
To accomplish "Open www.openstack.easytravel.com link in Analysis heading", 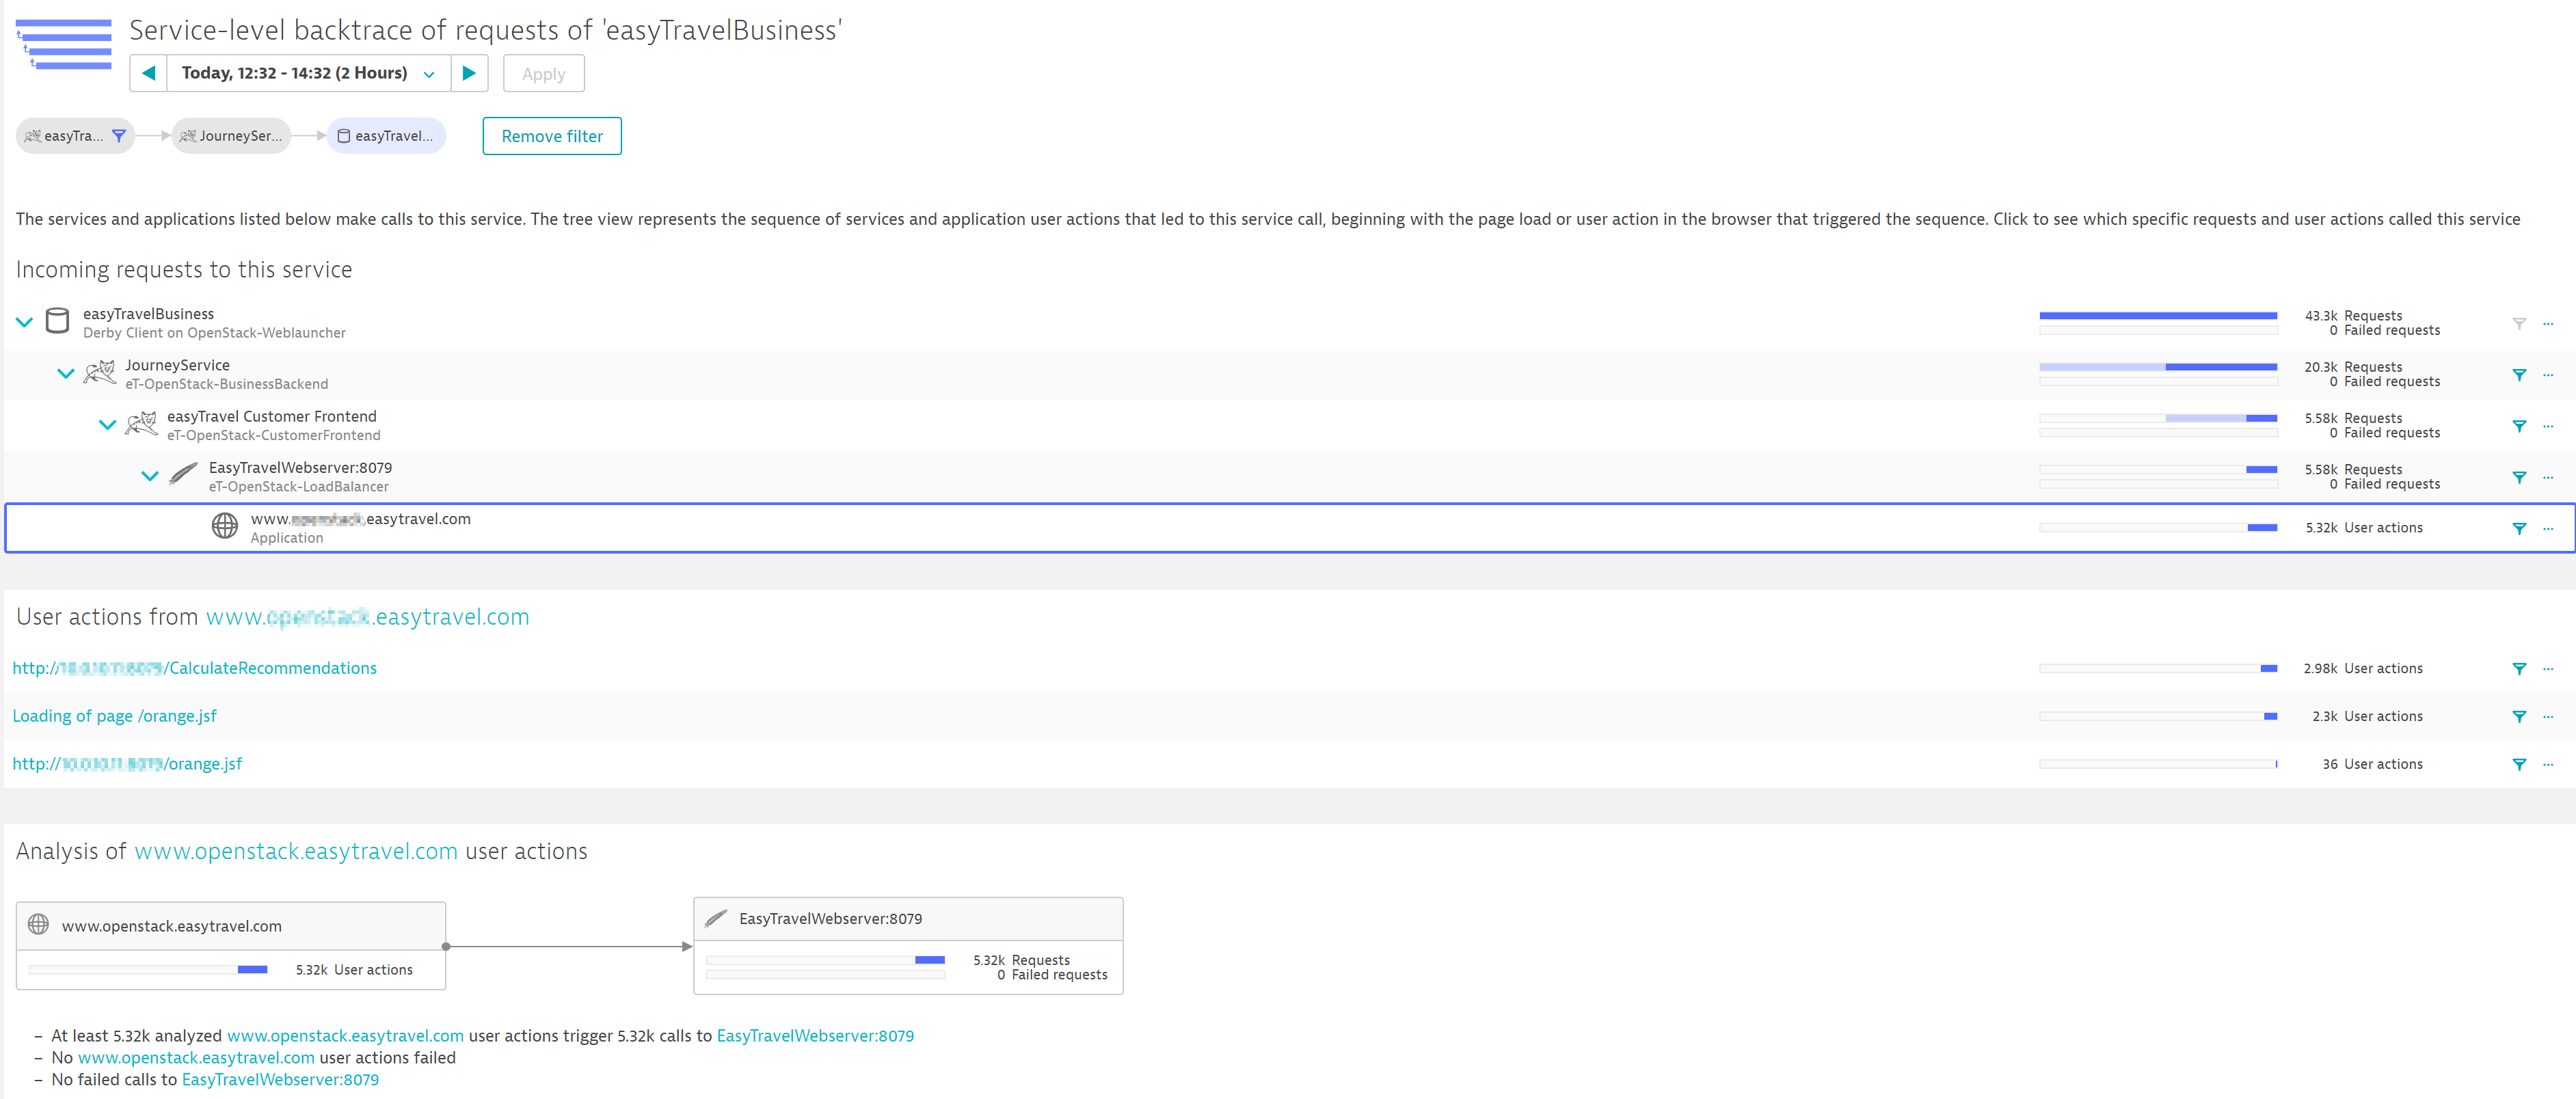I will pos(296,851).
